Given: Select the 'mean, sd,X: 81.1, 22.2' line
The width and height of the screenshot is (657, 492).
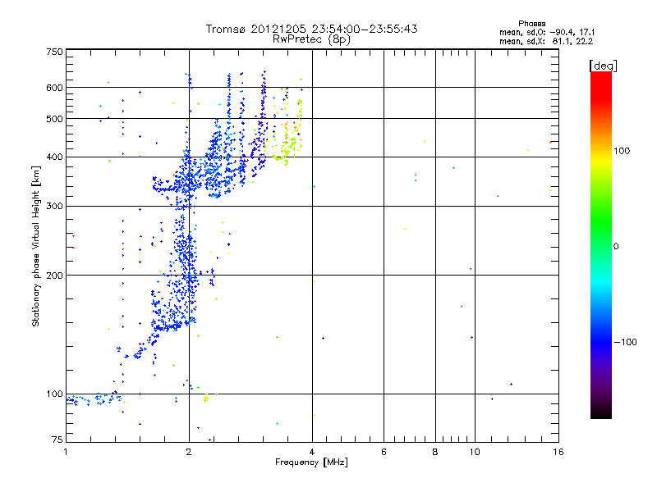Looking at the screenshot, I should [x=546, y=42].
